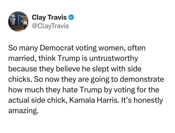Open Clay Travis's profile picture
The height and width of the screenshot is (133, 175).
pos(18,21)
